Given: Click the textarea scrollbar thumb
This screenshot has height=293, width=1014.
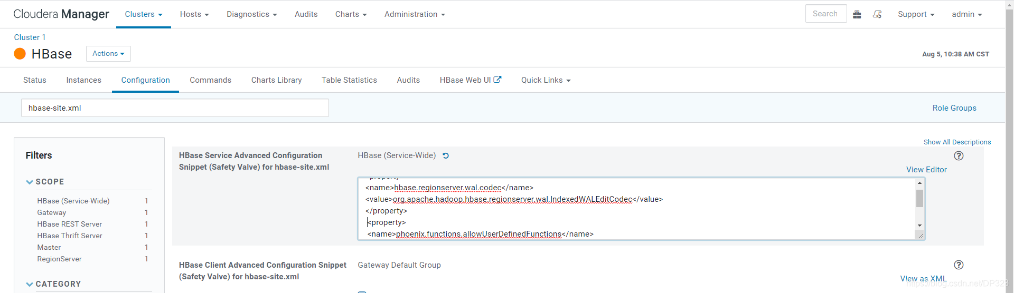Looking at the screenshot, I should (x=919, y=198).
